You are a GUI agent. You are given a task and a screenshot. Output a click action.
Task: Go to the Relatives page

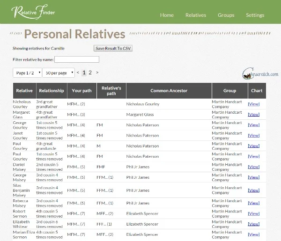click(196, 15)
